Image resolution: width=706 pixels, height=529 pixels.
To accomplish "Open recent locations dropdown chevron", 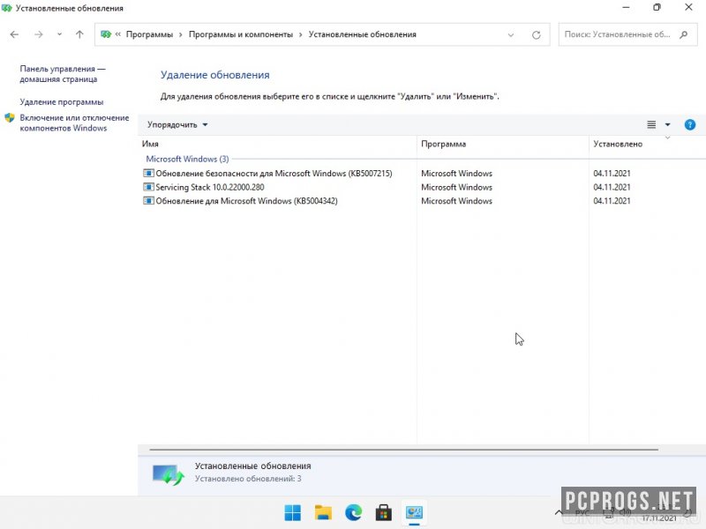I will click(59, 34).
